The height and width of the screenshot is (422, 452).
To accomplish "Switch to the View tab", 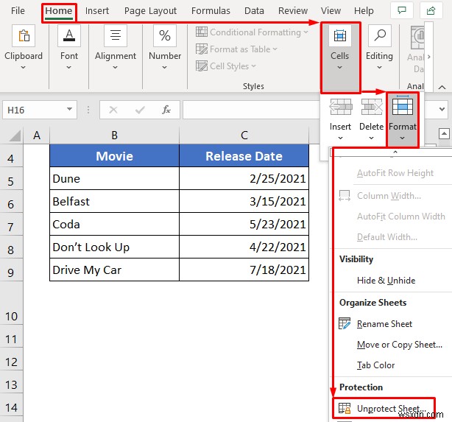I will click(331, 11).
